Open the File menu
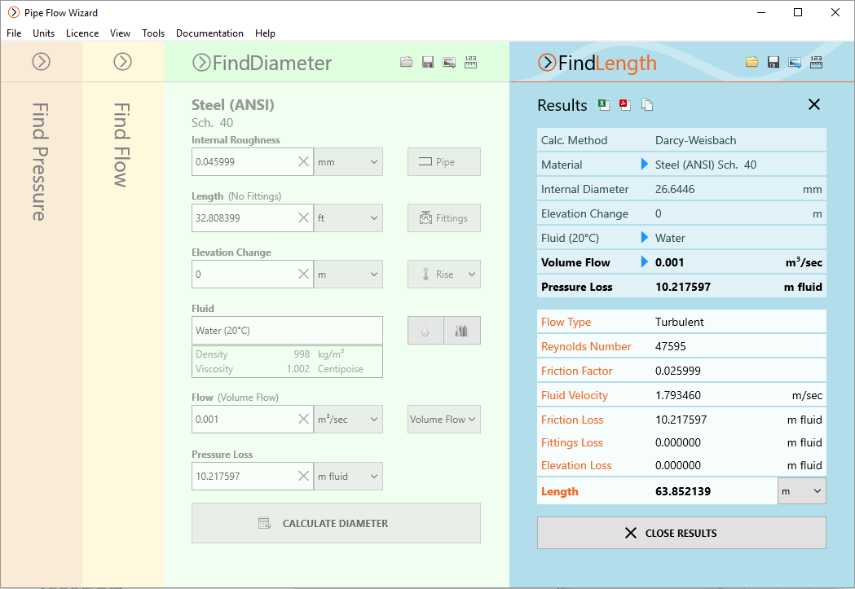Image resolution: width=855 pixels, height=589 pixels. (14, 33)
